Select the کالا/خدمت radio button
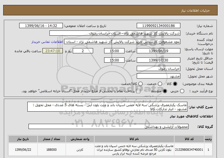The width and height of the screenshot is (224, 158). point(141,84)
